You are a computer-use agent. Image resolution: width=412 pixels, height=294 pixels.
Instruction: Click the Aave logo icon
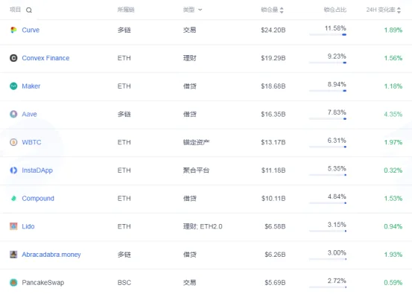13,114
